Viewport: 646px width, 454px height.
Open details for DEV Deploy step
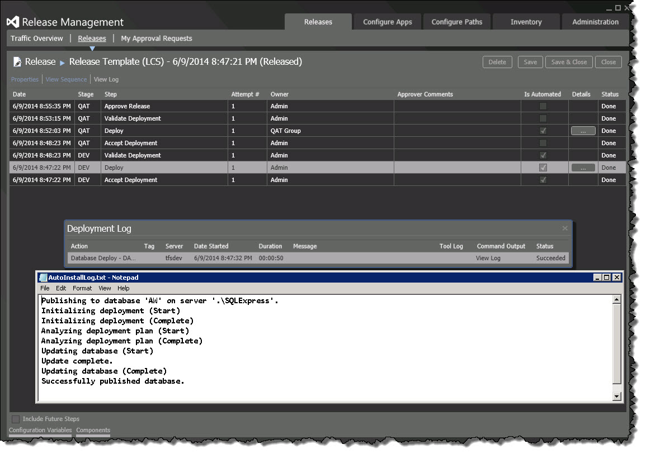(x=583, y=168)
